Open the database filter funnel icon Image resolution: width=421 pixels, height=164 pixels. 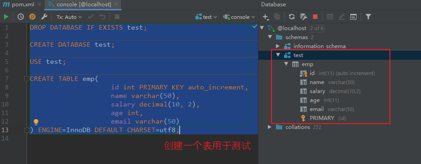click(x=368, y=17)
